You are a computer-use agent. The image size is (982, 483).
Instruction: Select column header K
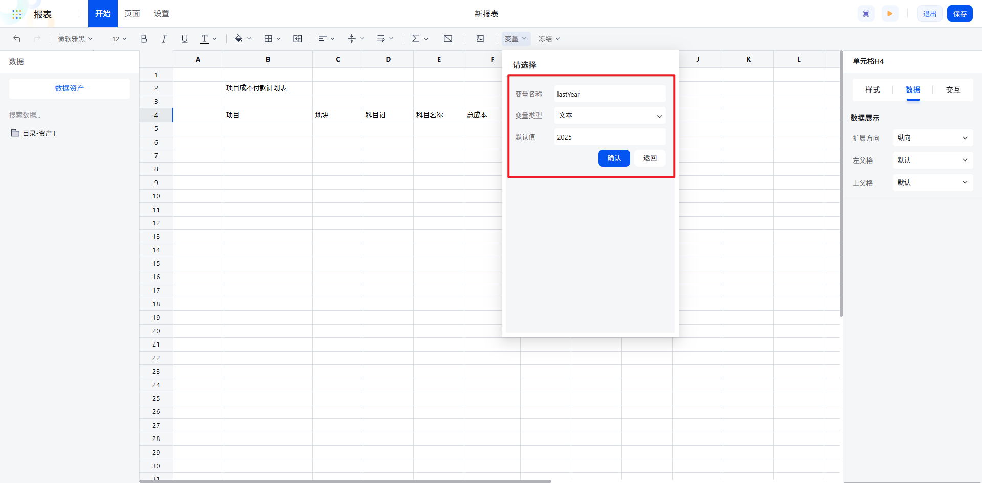748,59
